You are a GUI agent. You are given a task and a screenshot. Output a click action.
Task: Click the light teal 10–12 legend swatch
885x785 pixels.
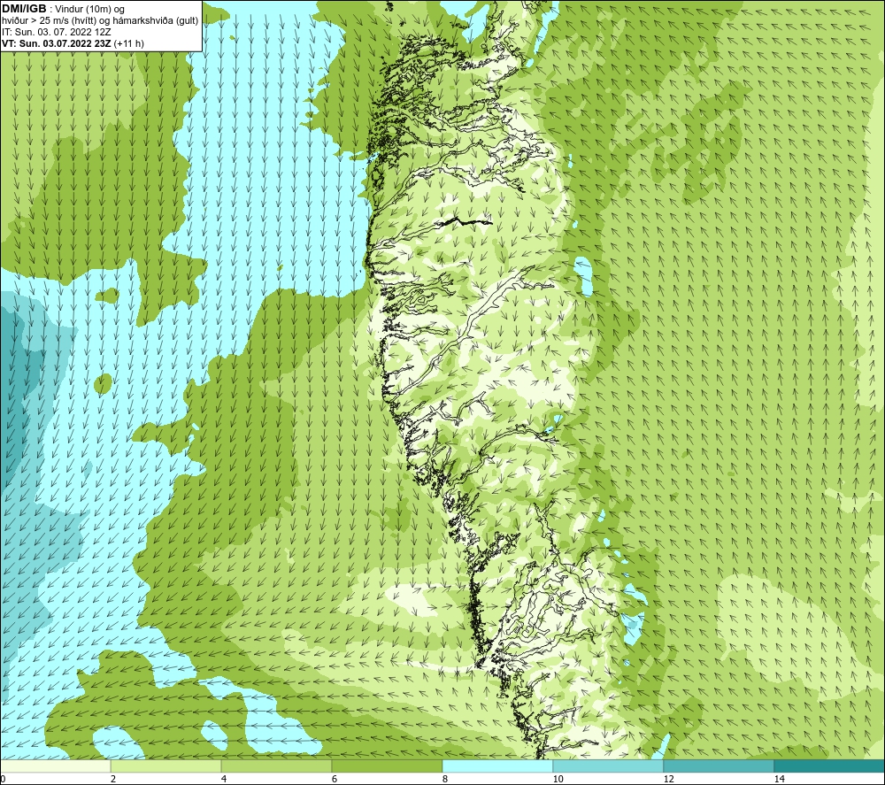(609, 766)
